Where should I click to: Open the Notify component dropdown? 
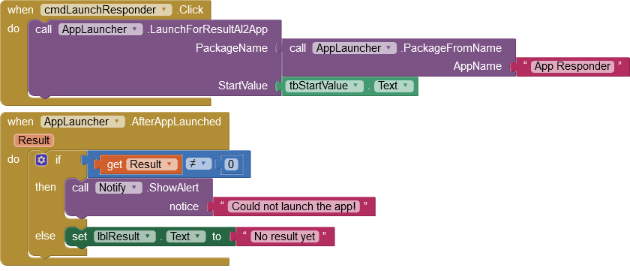118,188
